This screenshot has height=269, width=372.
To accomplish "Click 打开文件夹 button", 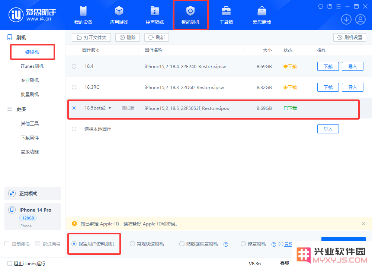I will point(92,38).
